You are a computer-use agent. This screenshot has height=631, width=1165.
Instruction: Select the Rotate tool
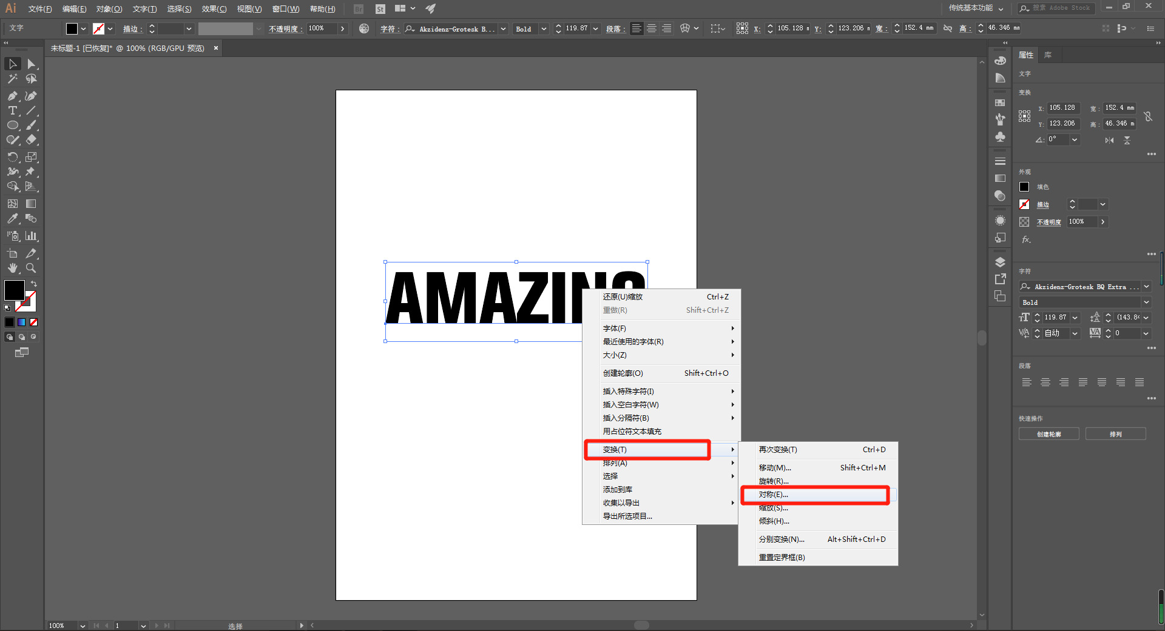(12, 157)
